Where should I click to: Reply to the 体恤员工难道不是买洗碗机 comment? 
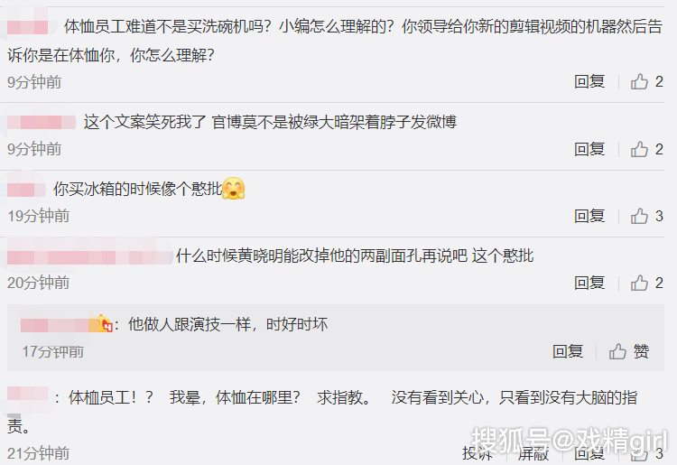point(589,81)
